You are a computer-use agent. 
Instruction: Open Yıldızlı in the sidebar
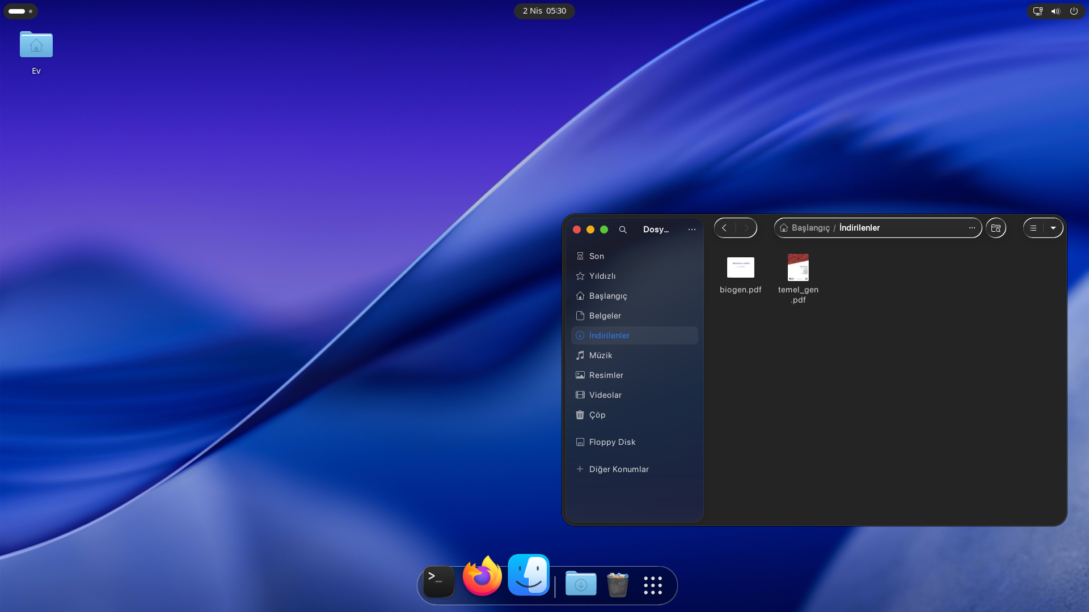(634, 276)
